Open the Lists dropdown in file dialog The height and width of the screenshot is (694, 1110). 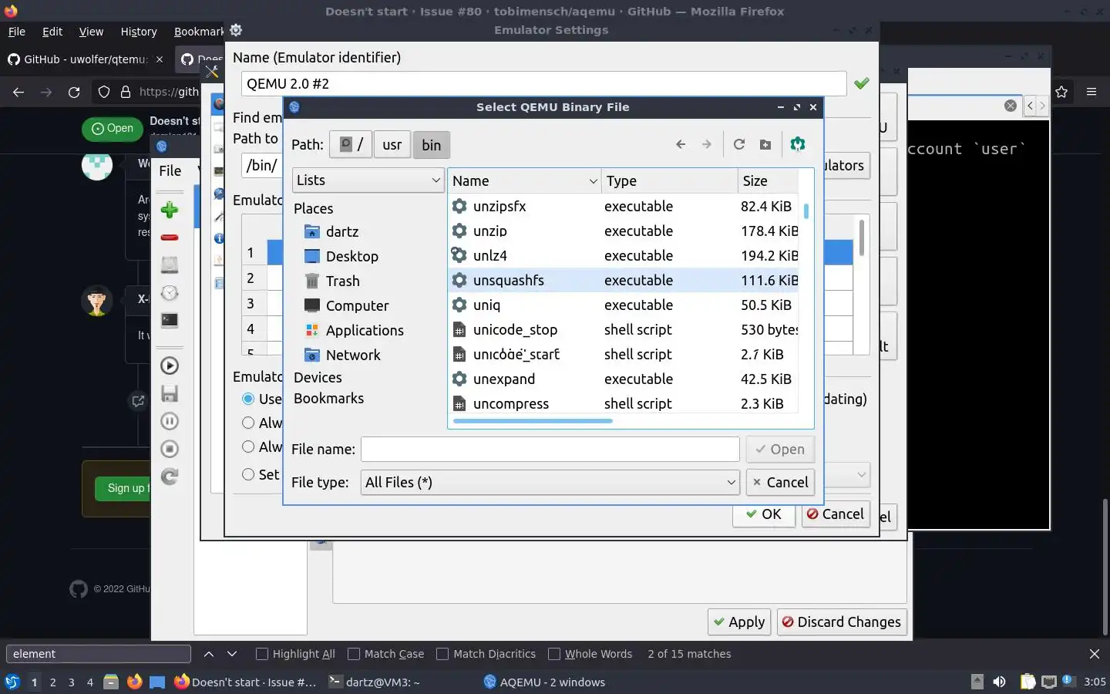point(368,180)
